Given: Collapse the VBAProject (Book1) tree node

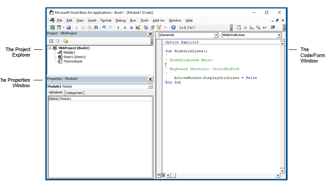Looking at the screenshot, I should pos(50,48).
